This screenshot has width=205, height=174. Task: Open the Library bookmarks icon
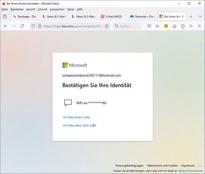pos(157,26)
